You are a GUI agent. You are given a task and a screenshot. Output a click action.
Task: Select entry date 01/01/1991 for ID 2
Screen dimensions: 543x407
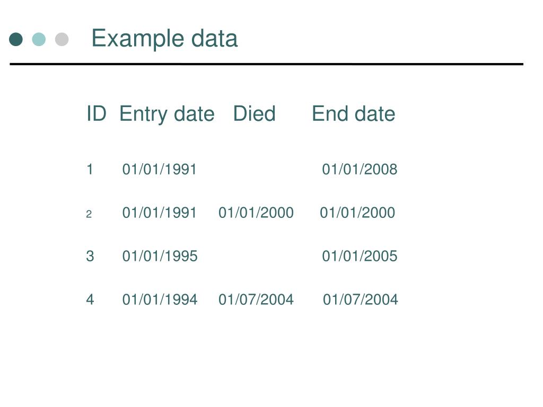tap(159, 213)
